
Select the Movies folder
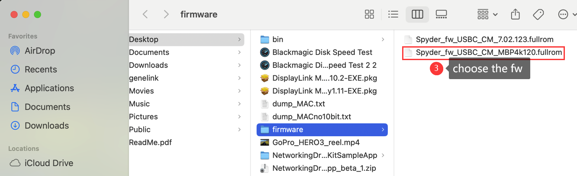[x=187, y=91]
